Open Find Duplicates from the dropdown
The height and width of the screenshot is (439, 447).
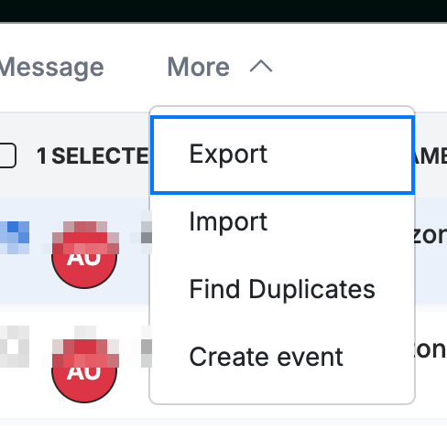point(282,289)
